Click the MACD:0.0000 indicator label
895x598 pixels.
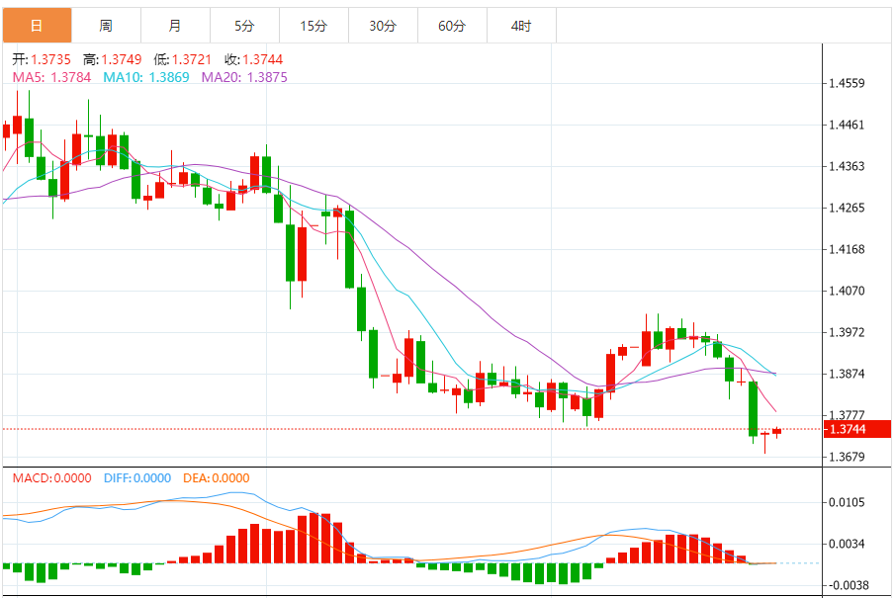[52, 478]
